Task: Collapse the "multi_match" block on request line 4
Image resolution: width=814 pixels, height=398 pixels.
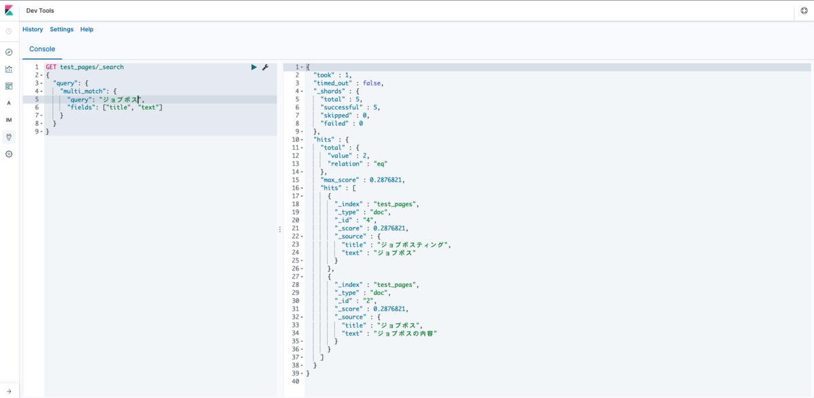Action: click(x=41, y=92)
